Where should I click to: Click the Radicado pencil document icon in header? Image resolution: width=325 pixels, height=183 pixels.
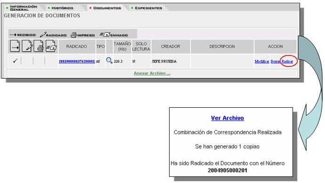[x=27, y=46]
